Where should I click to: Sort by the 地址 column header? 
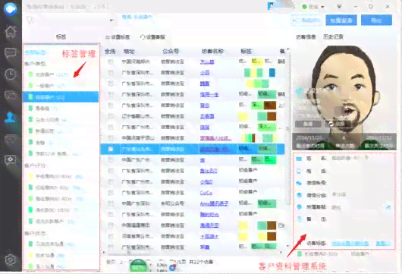pos(129,52)
